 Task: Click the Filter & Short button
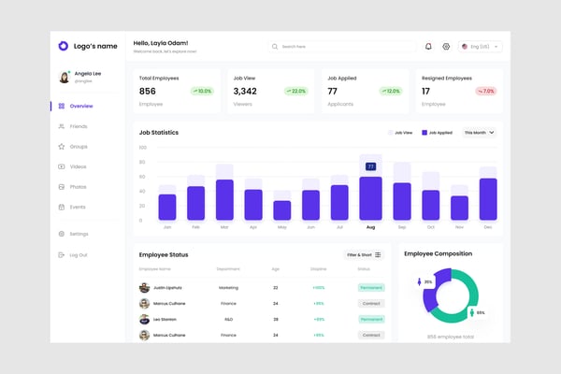(364, 255)
